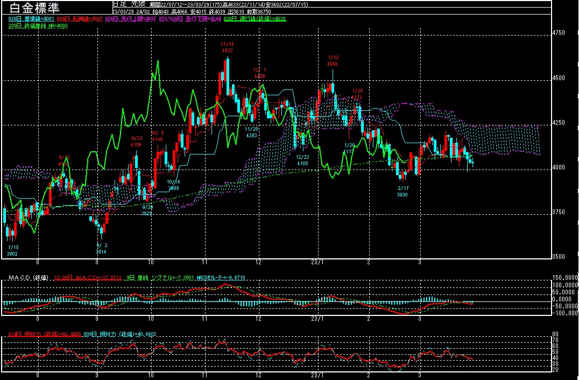This screenshot has height=380, width=579.
Task: Click the -100.000 MACD axis label
Action: point(565,313)
